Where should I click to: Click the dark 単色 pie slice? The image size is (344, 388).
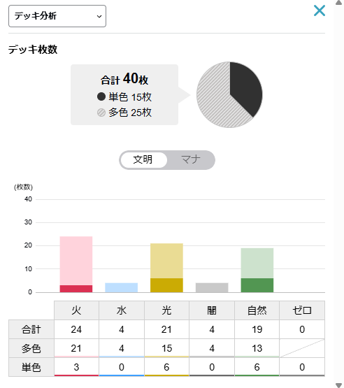pos(245,88)
